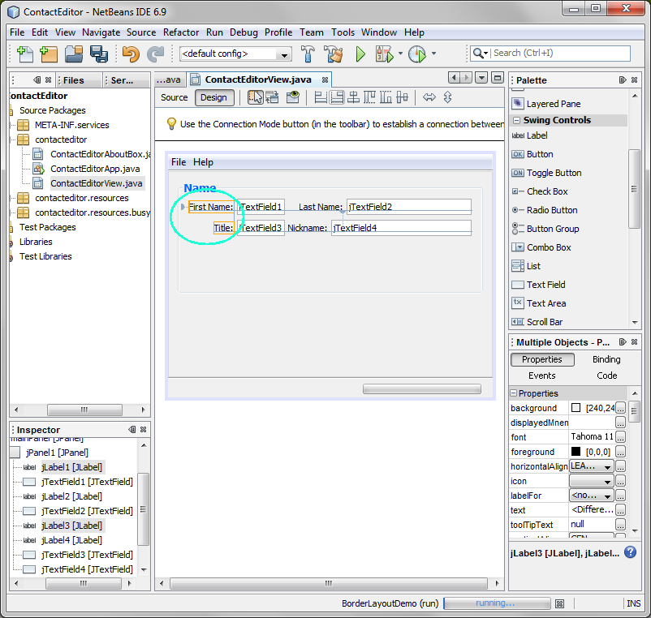651x618 pixels.
Task: Maximize the editor window button
Action: tap(498, 78)
